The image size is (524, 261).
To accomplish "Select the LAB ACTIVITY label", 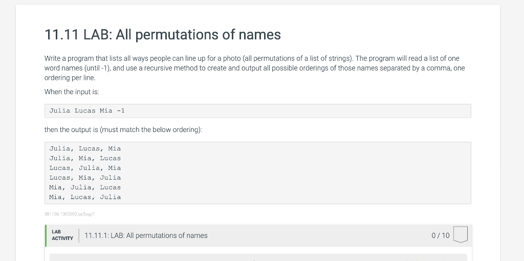I will click(x=62, y=235).
